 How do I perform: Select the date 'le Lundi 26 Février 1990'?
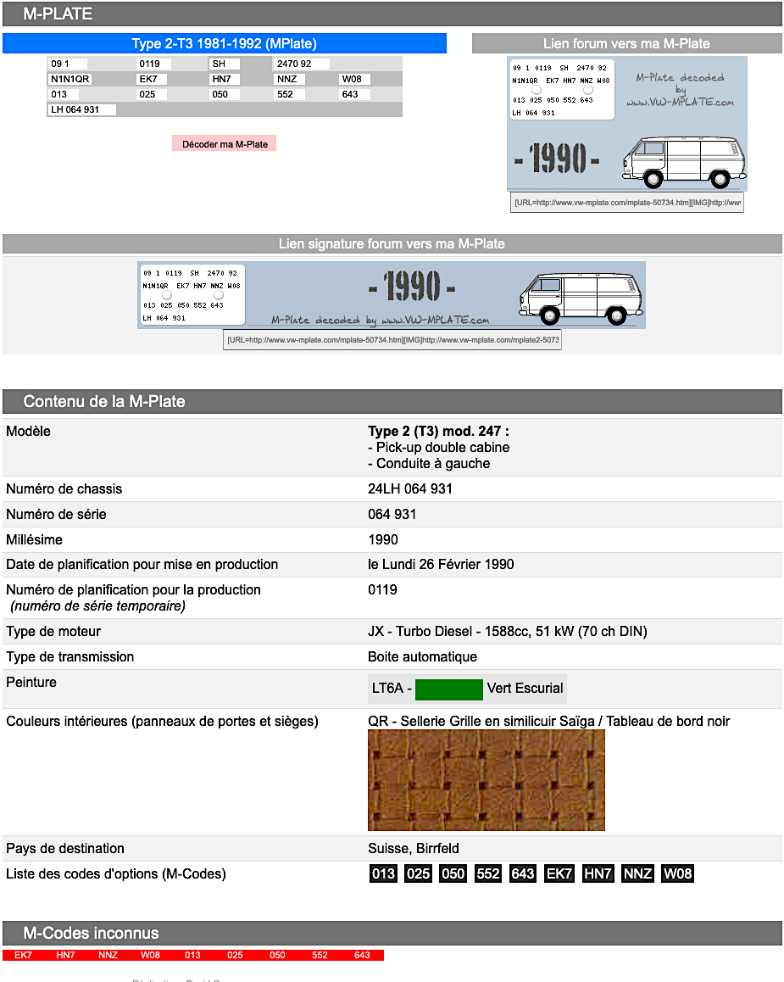click(441, 564)
